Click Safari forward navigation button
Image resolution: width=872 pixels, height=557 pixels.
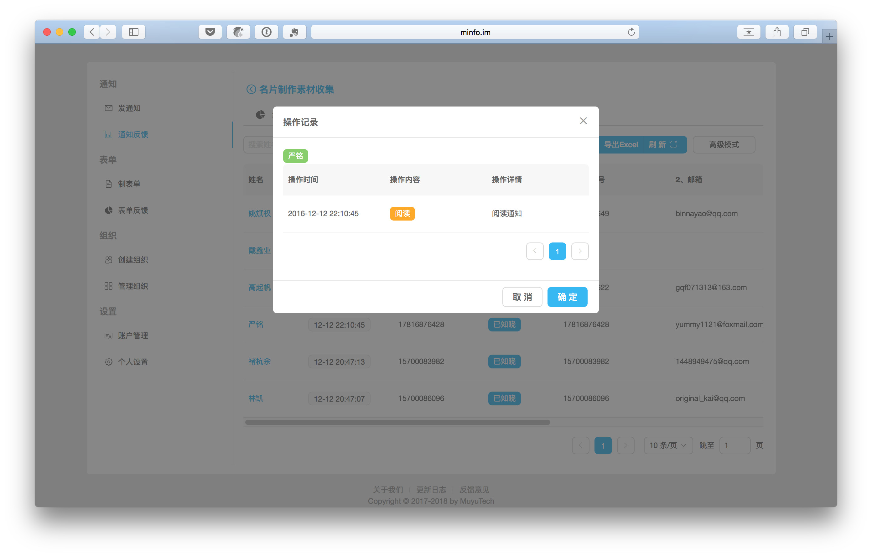click(x=108, y=32)
